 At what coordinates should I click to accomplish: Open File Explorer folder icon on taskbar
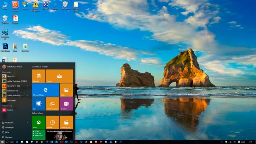point(22,142)
